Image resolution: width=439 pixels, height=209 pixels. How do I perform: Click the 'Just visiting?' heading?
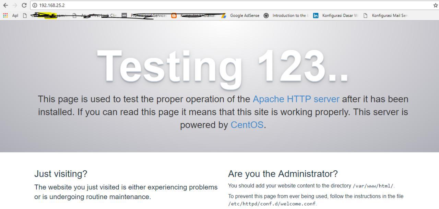61,174
